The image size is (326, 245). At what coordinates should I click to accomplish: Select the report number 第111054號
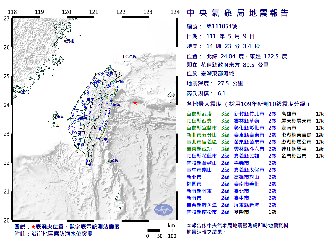point(222,26)
